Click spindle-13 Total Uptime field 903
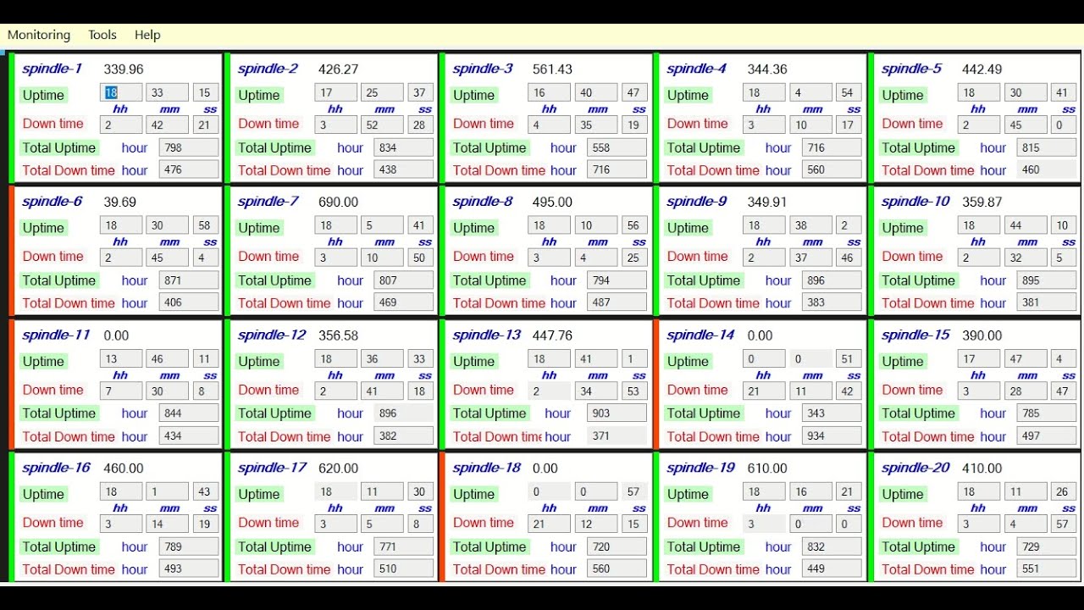 tap(617, 413)
